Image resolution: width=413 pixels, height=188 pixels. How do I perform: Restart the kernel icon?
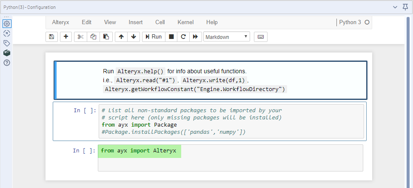click(x=183, y=37)
